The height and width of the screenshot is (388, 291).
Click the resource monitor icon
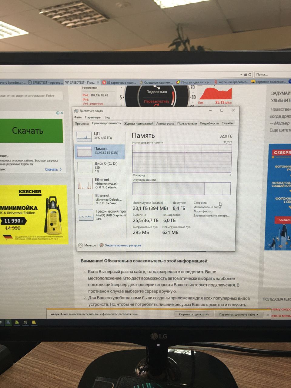click(102, 245)
